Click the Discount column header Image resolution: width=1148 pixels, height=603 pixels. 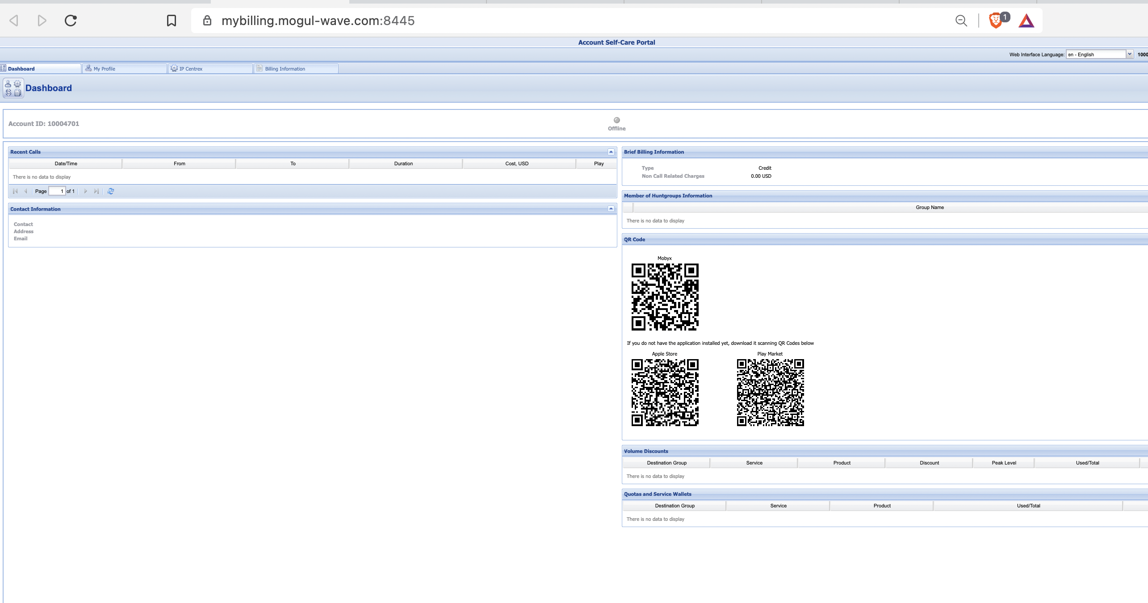pos(929,463)
